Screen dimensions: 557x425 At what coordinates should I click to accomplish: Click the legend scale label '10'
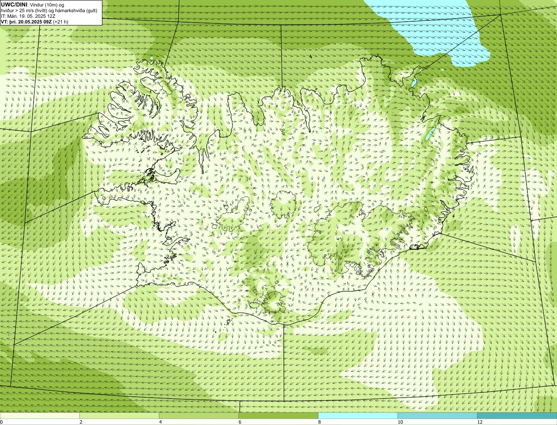pos(399,422)
